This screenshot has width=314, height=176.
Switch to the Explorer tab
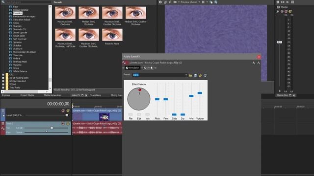(x=6, y=95)
